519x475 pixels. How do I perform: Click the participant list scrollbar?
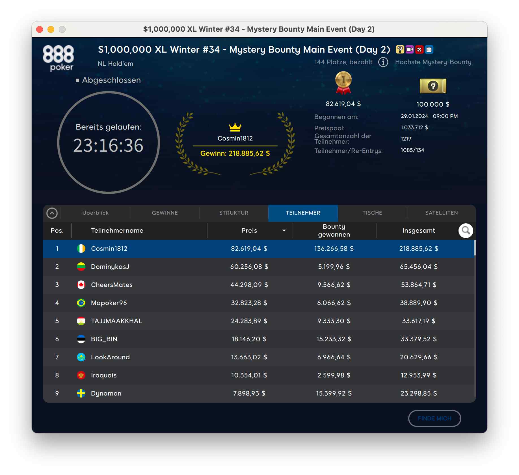(475, 248)
